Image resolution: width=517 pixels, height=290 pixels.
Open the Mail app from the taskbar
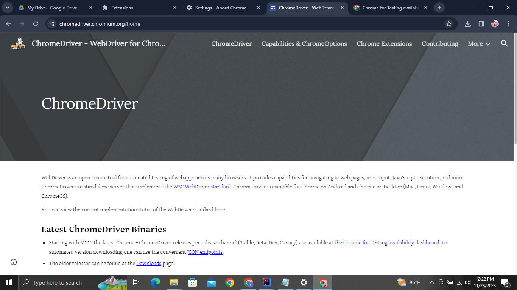(x=211, y=282)
